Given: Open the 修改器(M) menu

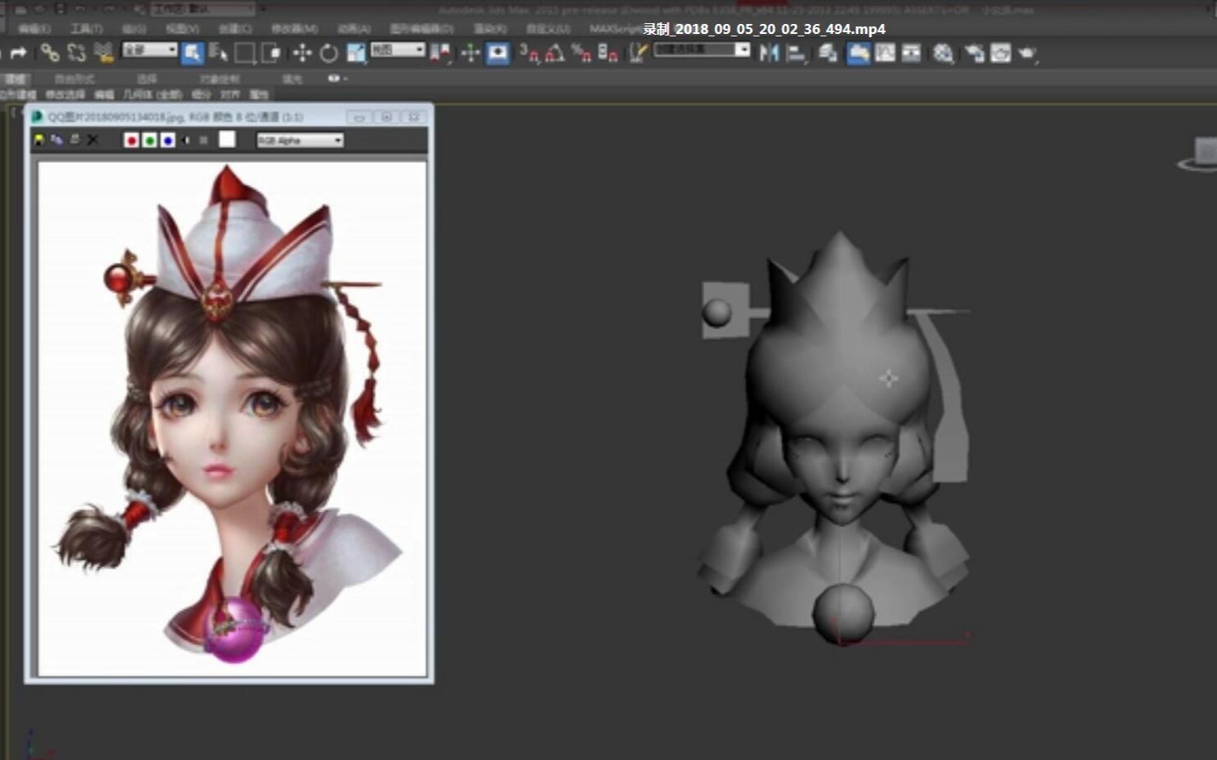Looking at the screenshot, I should tap(295, 29).
